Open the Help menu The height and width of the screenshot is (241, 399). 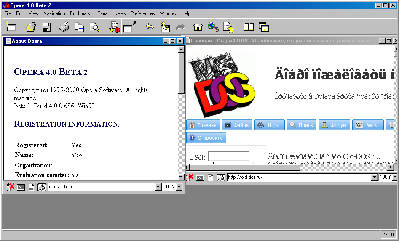(186, 13)
